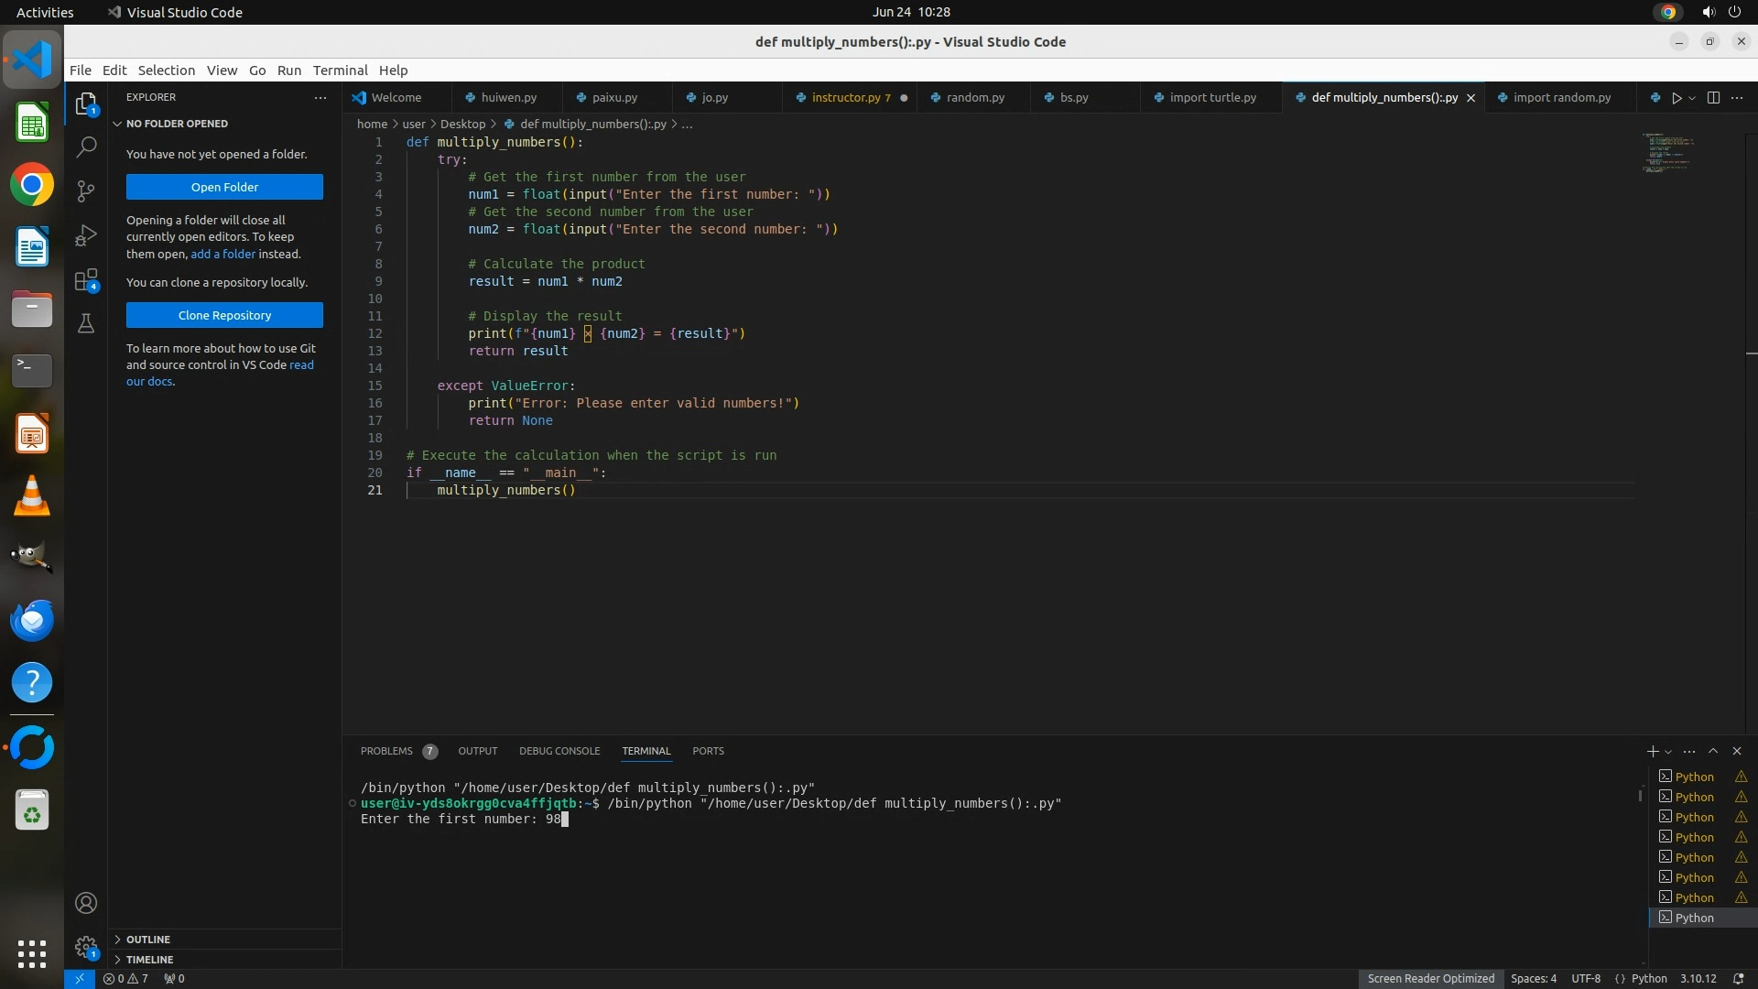The image size is (1758, 989).
Task: Open the Search view in activity bar
Action: [x=86, y=147]
